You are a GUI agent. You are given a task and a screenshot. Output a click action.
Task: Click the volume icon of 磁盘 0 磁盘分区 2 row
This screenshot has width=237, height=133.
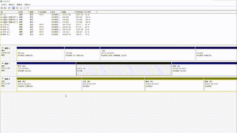click(1, 20)
